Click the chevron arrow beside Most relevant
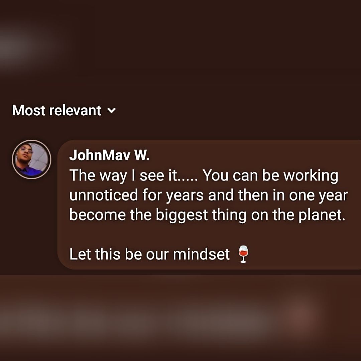The height and width of the screenshot is (361, 361). coord(112,111)
